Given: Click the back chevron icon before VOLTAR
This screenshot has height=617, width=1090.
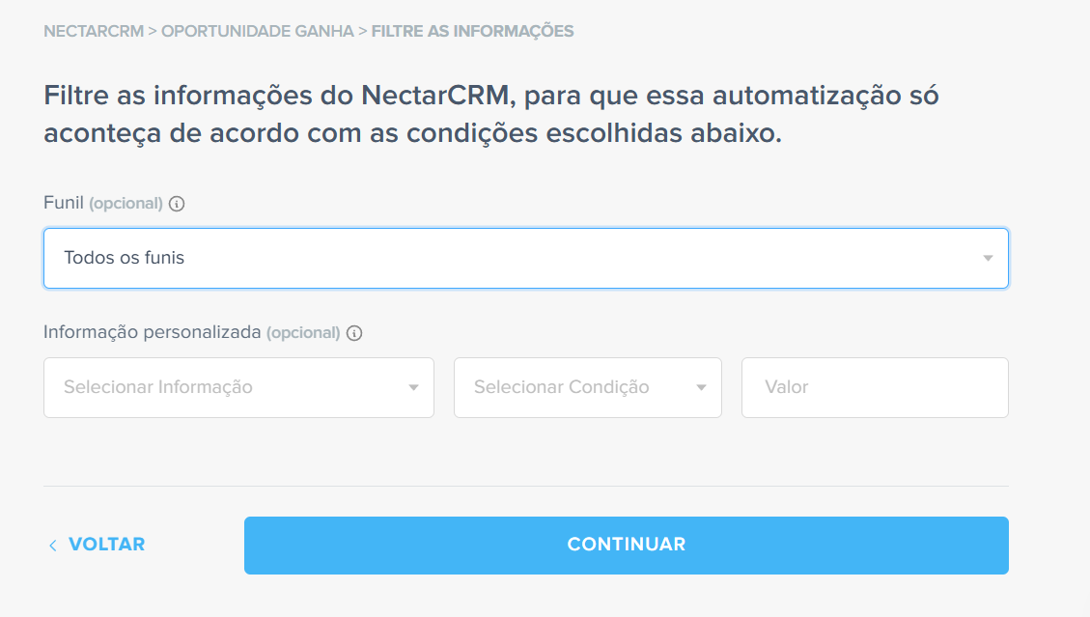Looking at the screenshot, I should tap(53, 546).
